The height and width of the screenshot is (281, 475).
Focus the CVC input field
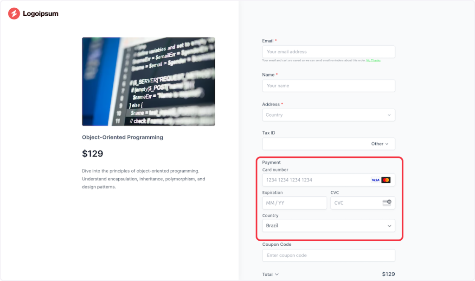(355, 203)
